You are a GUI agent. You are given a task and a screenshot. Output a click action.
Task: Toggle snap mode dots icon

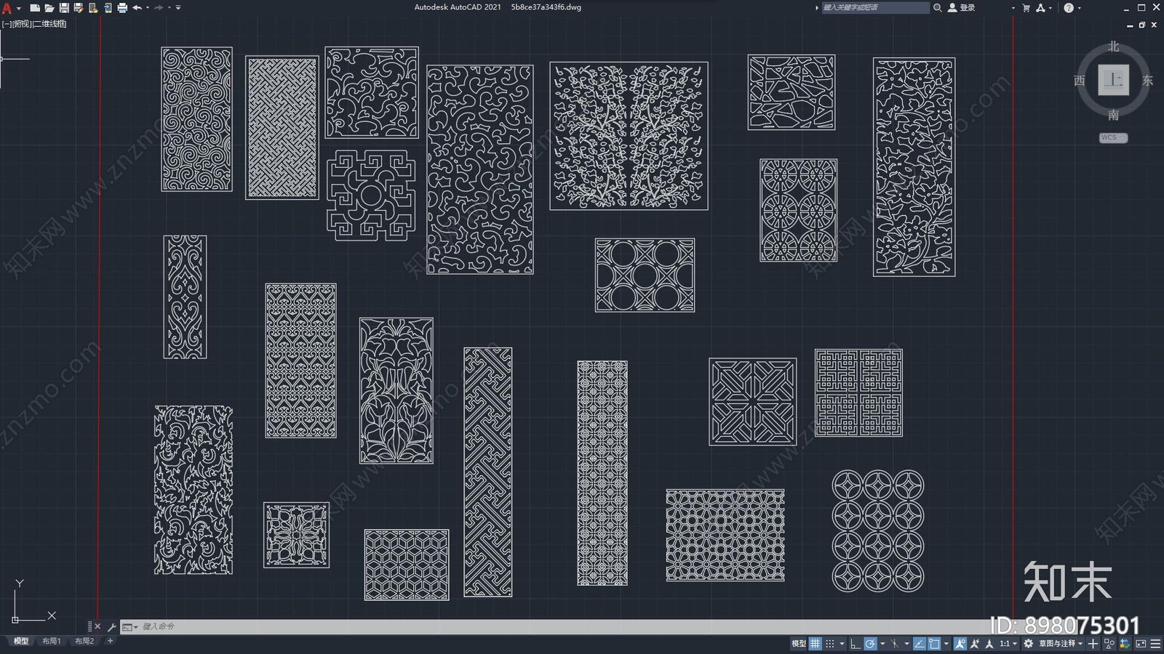pyautogui.click(x=830, y=643)
